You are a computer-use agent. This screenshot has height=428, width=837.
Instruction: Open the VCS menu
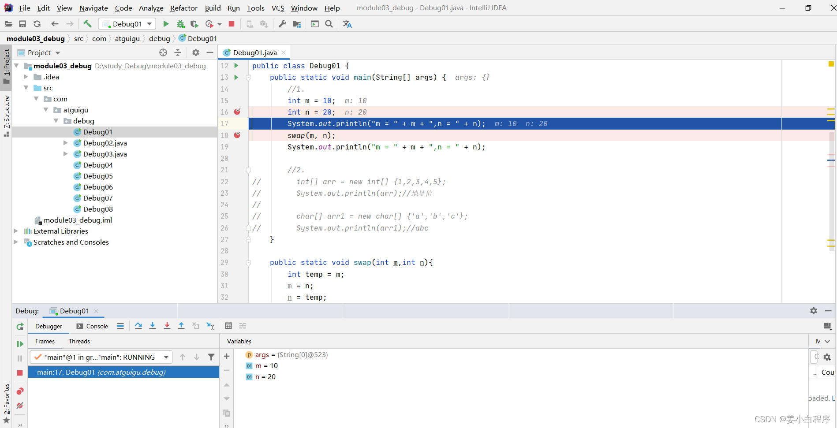278,8
